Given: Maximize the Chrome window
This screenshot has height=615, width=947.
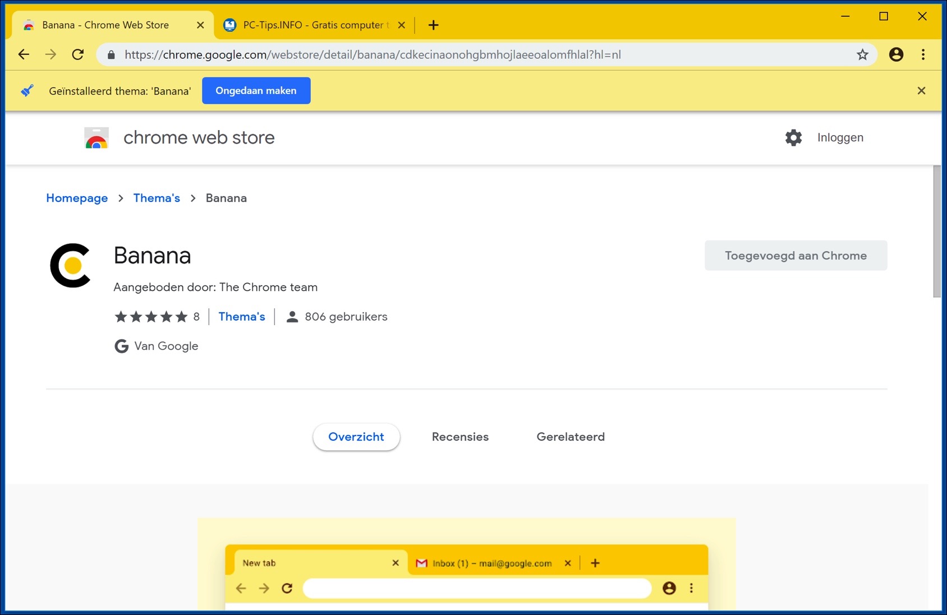Looking at the screenshot, I should coord(884,16).
